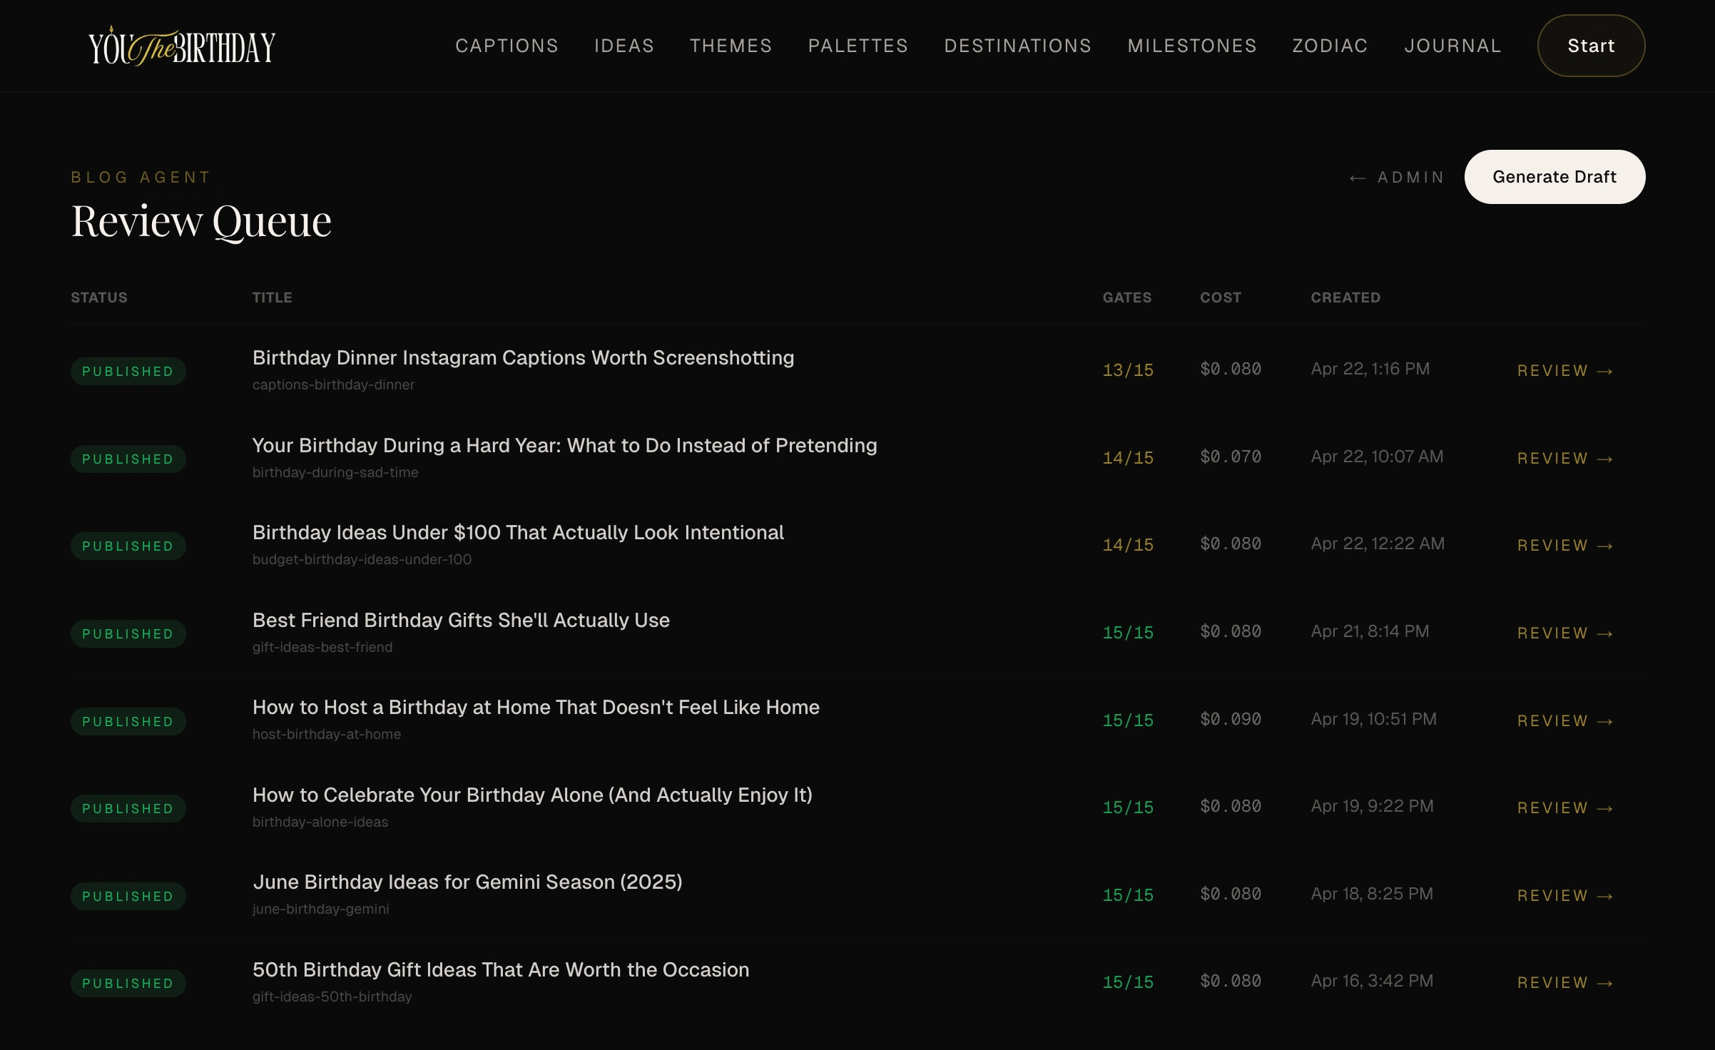Click the Generate Draft button
The width and height of the screenshot is (1715, 1050).
point(1554,177)
